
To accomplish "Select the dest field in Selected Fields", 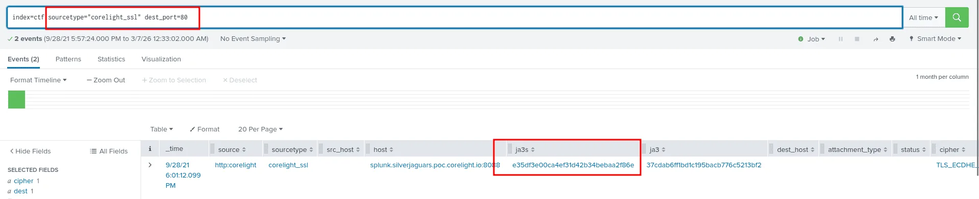I will (x=20, y=191).
